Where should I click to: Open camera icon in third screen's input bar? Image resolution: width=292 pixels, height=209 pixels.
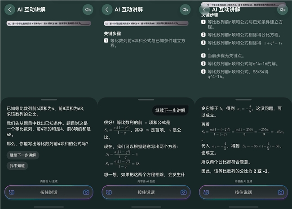[x=281, y=192]
